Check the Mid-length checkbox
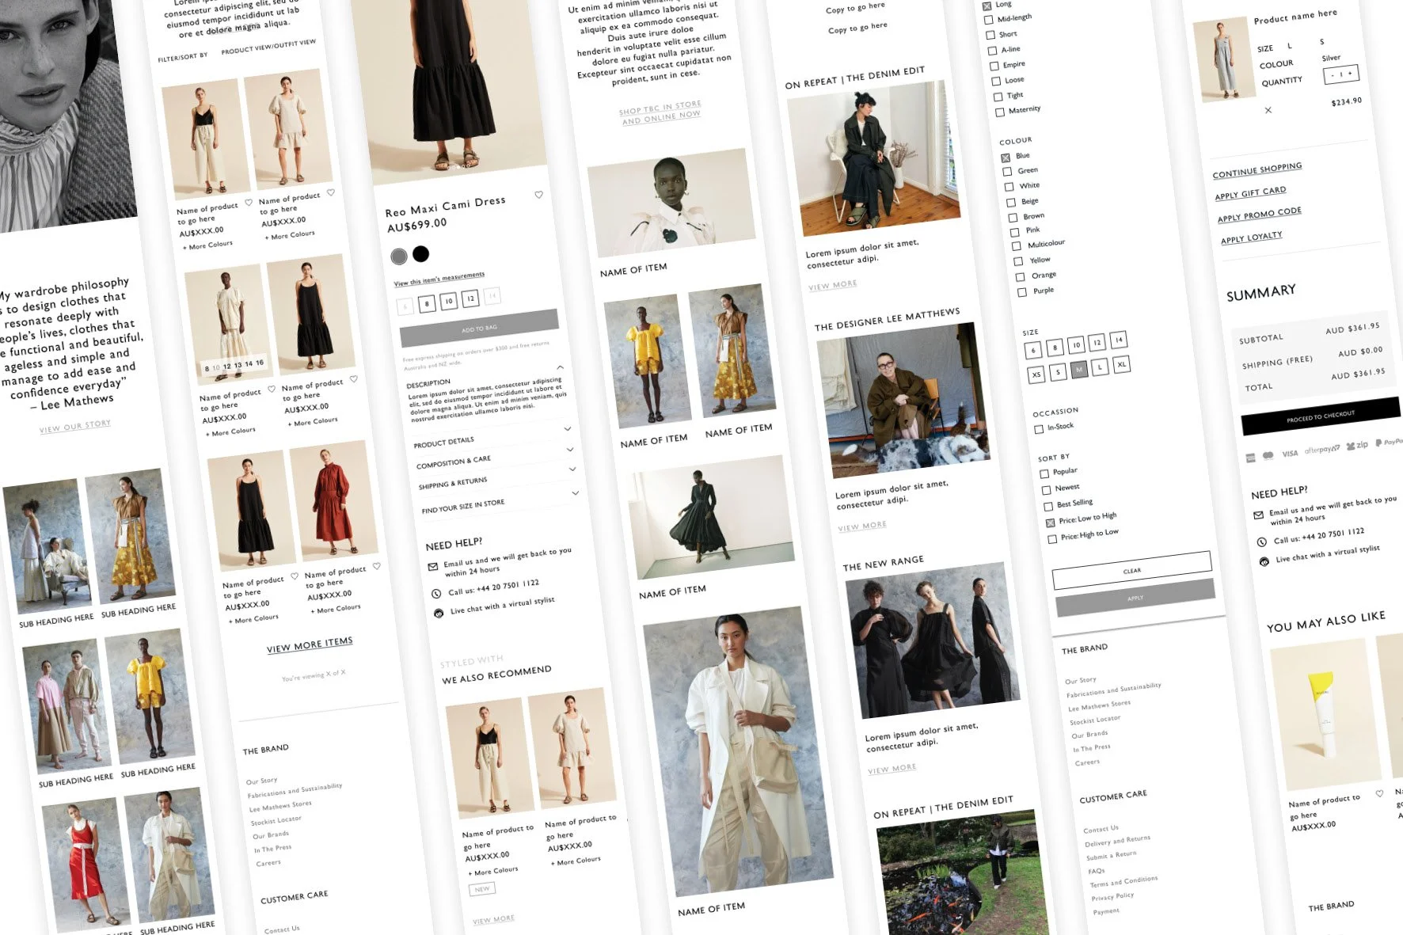 click(989, 21)
